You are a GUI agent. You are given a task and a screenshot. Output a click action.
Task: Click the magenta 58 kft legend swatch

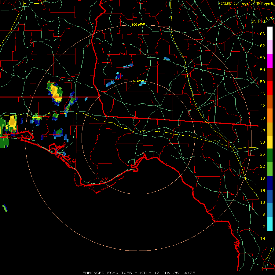270,61
